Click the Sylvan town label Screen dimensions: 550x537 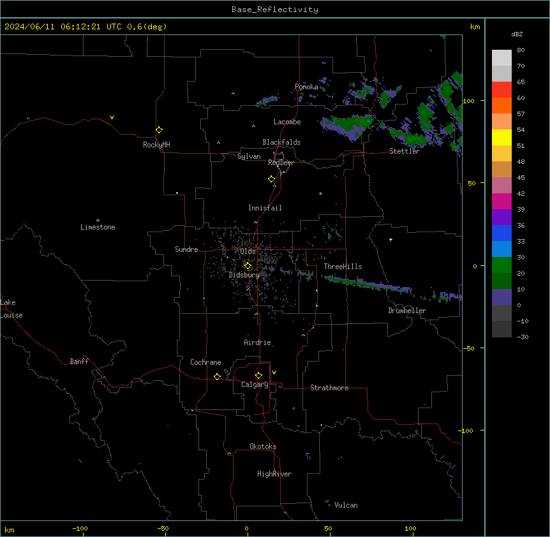pos(249,156)
